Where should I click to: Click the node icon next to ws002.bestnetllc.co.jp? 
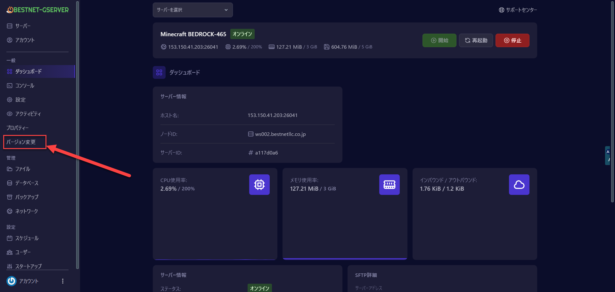pyautogui.click(x=251, y=134)
